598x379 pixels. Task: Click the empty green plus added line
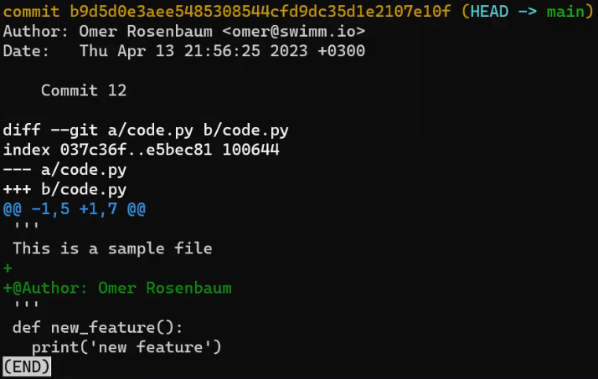[x=8, y=269]
